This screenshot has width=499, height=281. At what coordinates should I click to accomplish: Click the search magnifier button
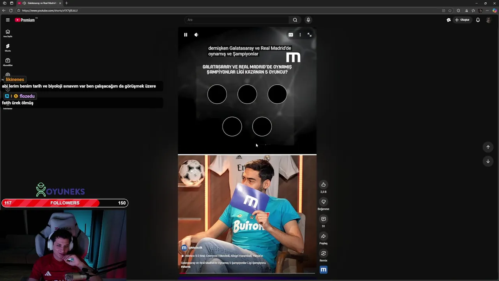coord(295,20)
